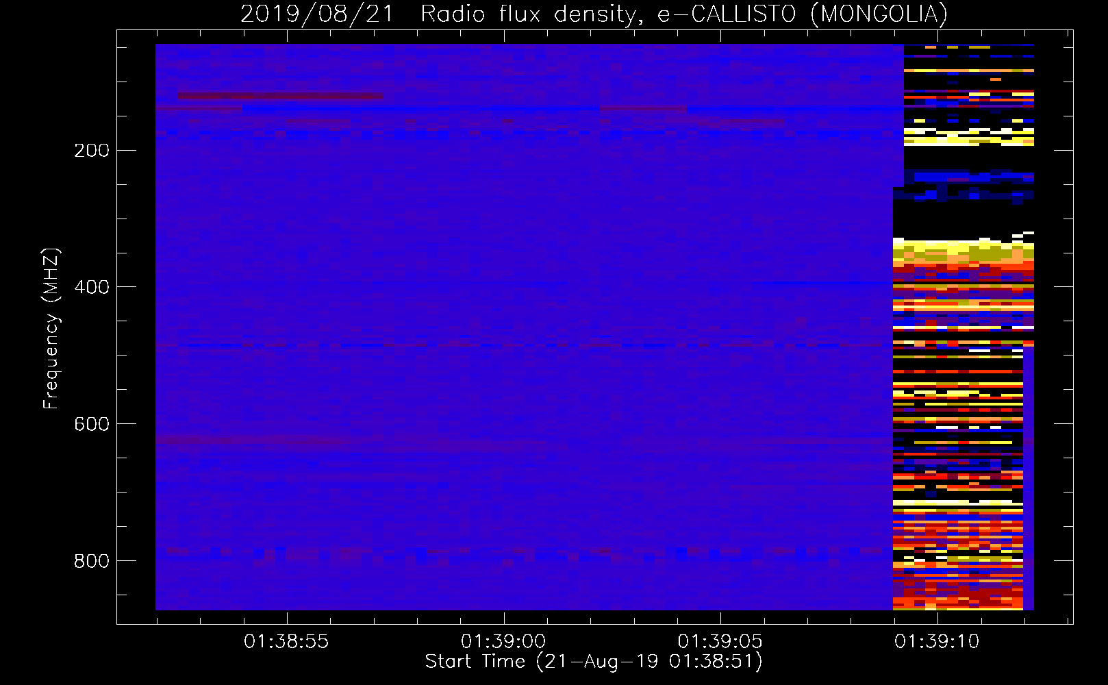Click the plot title "Radio flux density, e-CALLISTO (MONGOLIA)"
Screen dimensions: 1108x685
point(684,14)
